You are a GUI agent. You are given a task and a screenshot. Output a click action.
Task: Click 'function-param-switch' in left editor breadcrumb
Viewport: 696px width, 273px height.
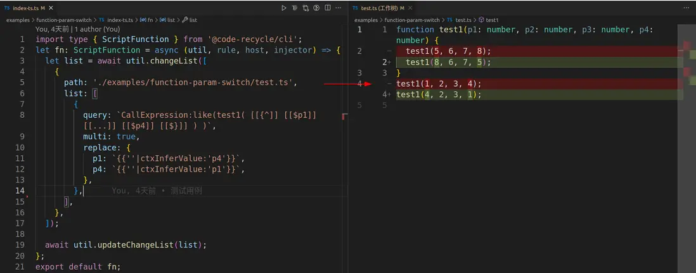(64, 20)
